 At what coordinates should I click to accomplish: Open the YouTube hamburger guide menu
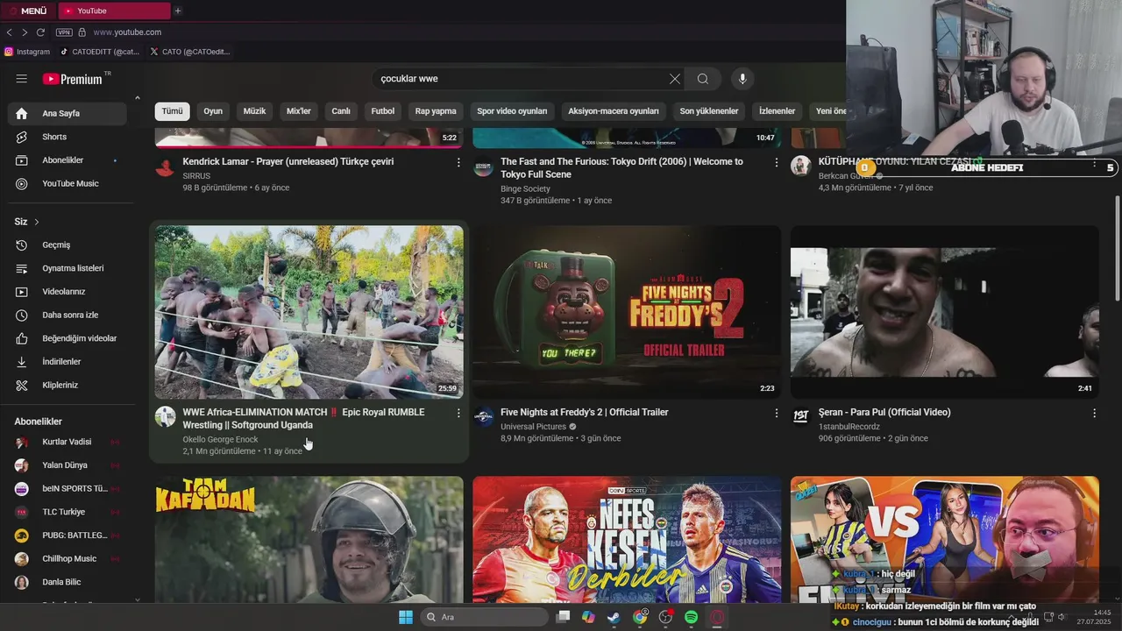(22, 79)
